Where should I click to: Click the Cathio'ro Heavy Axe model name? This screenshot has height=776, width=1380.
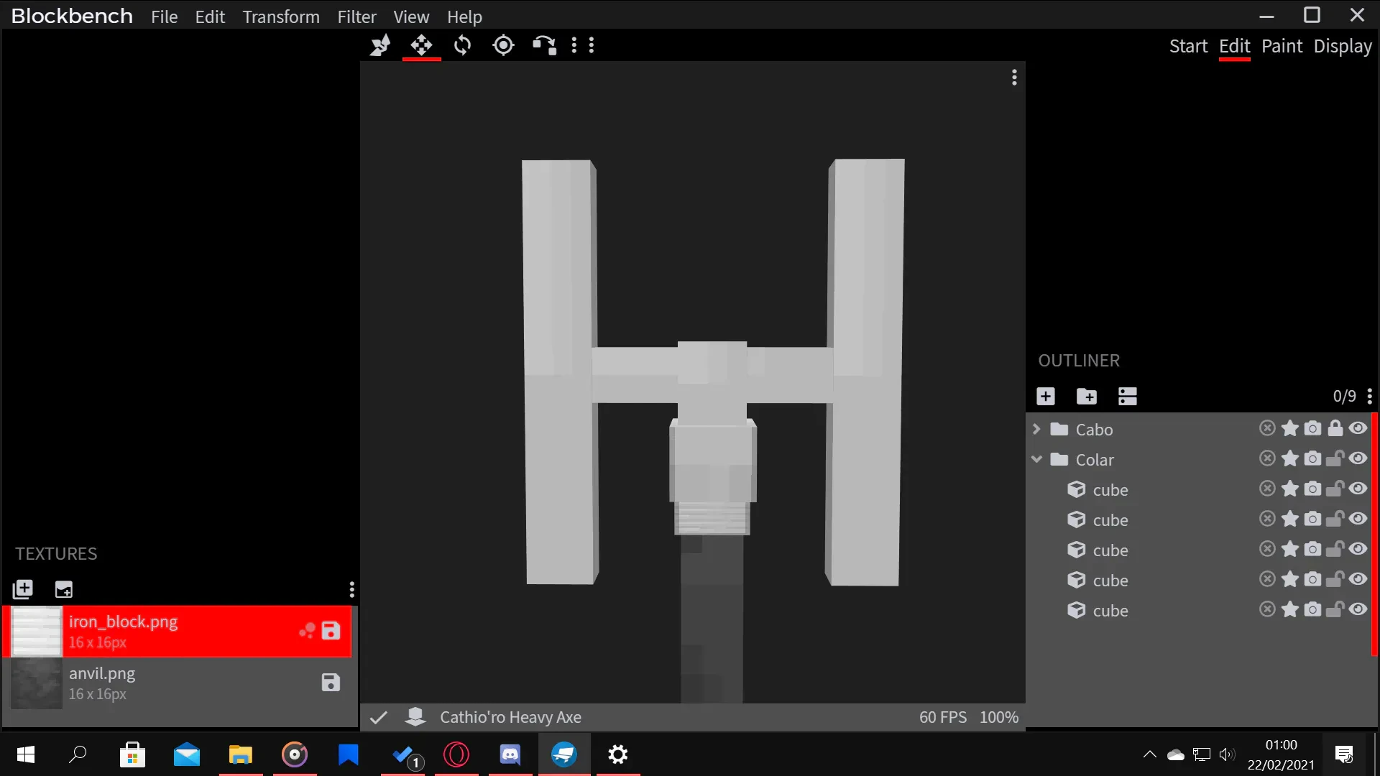pos(510,717)
